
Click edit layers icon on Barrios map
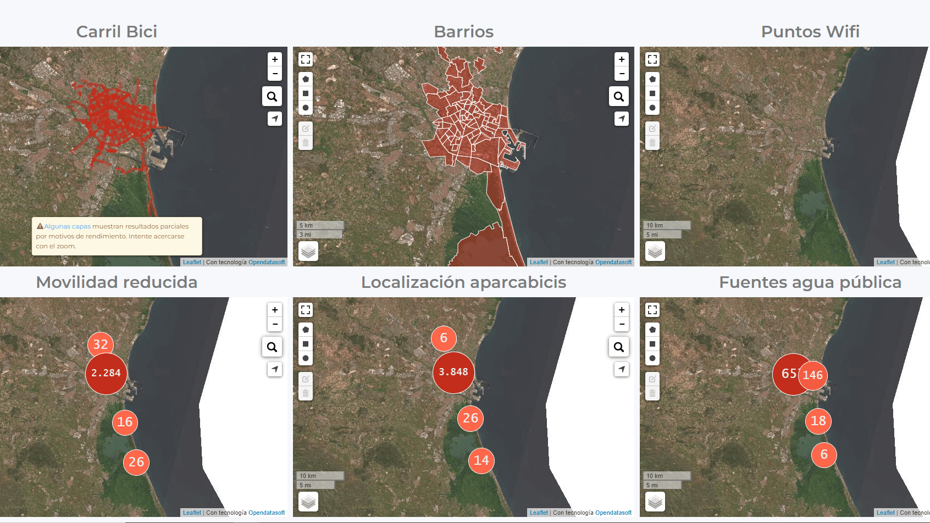(306, 129)
